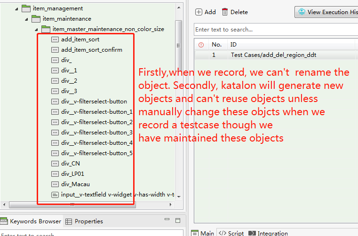Viewport: 358px width, 236px height.
Task: Click tree horizontal scrollbar right arrow
Action: tap(171, 205)
